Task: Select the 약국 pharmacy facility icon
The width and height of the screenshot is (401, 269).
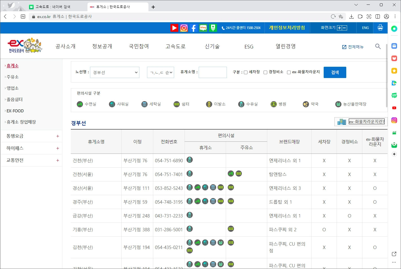Action: coord(306,104)
